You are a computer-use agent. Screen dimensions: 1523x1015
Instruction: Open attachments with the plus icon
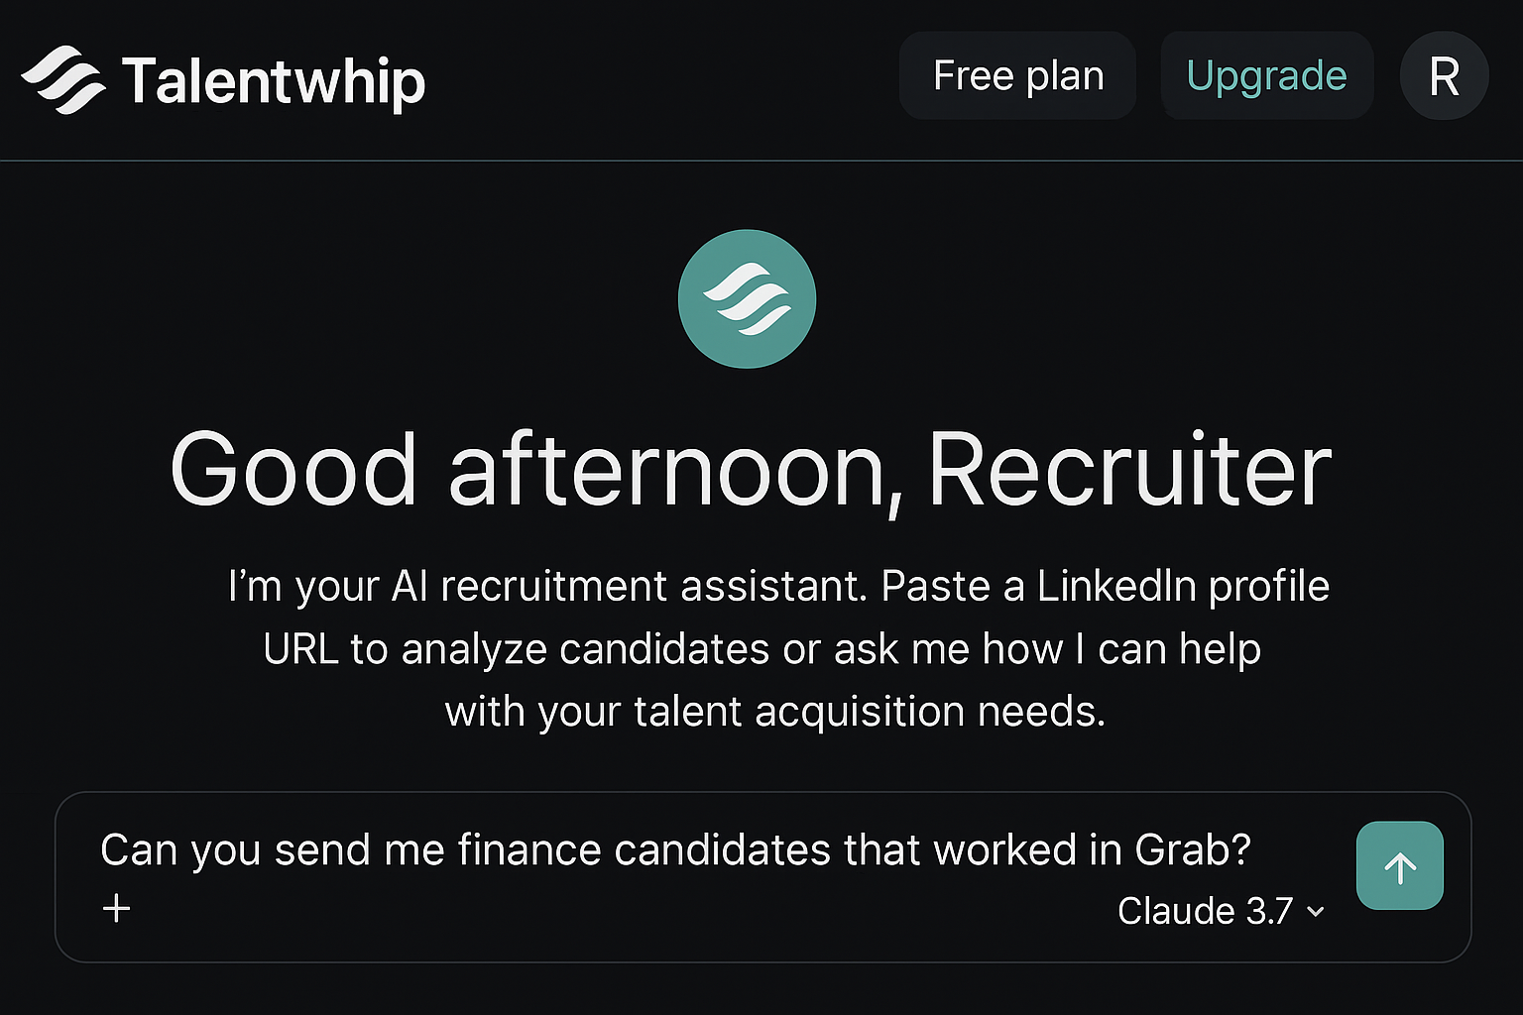pyautogui.click(x=117, y=908)
